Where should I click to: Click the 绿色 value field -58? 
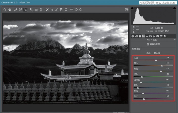168,74
